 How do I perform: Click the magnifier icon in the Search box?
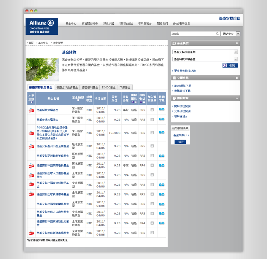217,34
